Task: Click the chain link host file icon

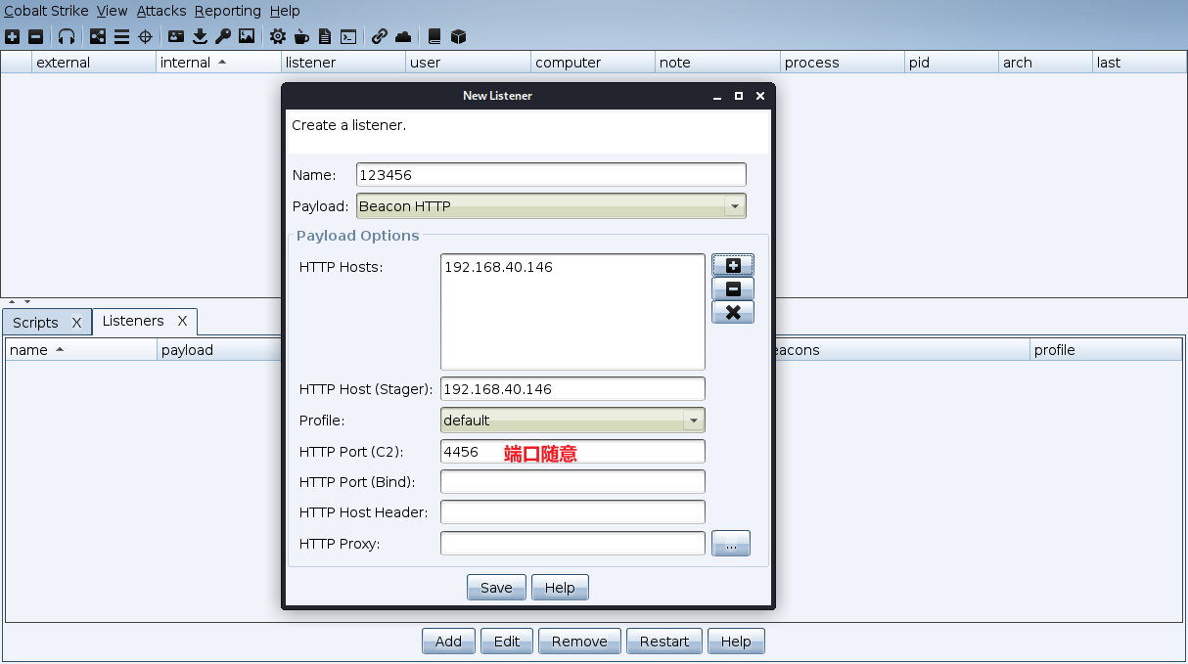Action: click(380, 37)
